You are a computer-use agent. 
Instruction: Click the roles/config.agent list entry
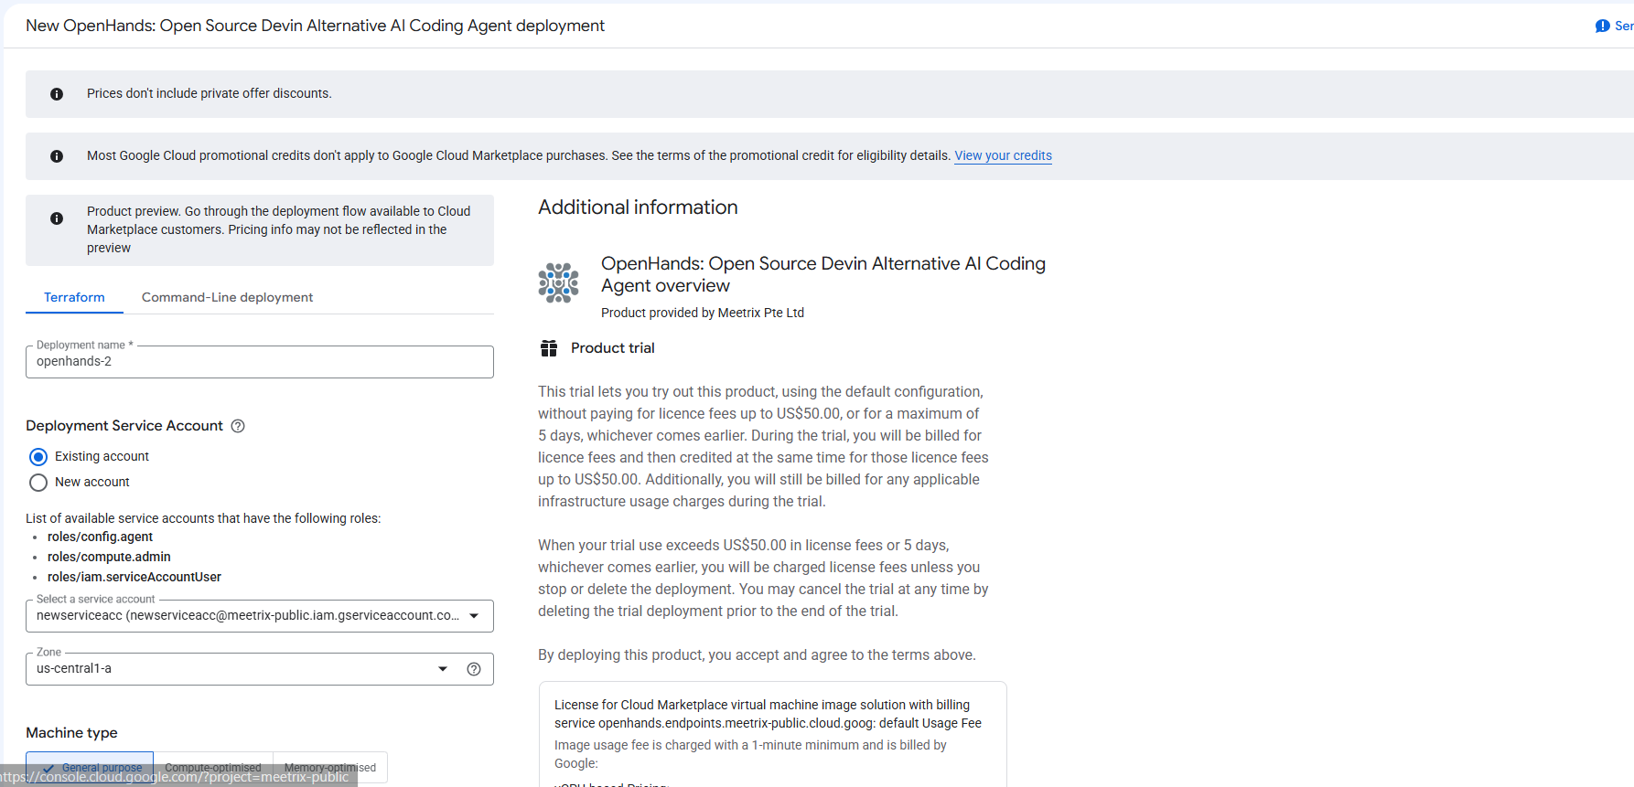pos(100,537)
